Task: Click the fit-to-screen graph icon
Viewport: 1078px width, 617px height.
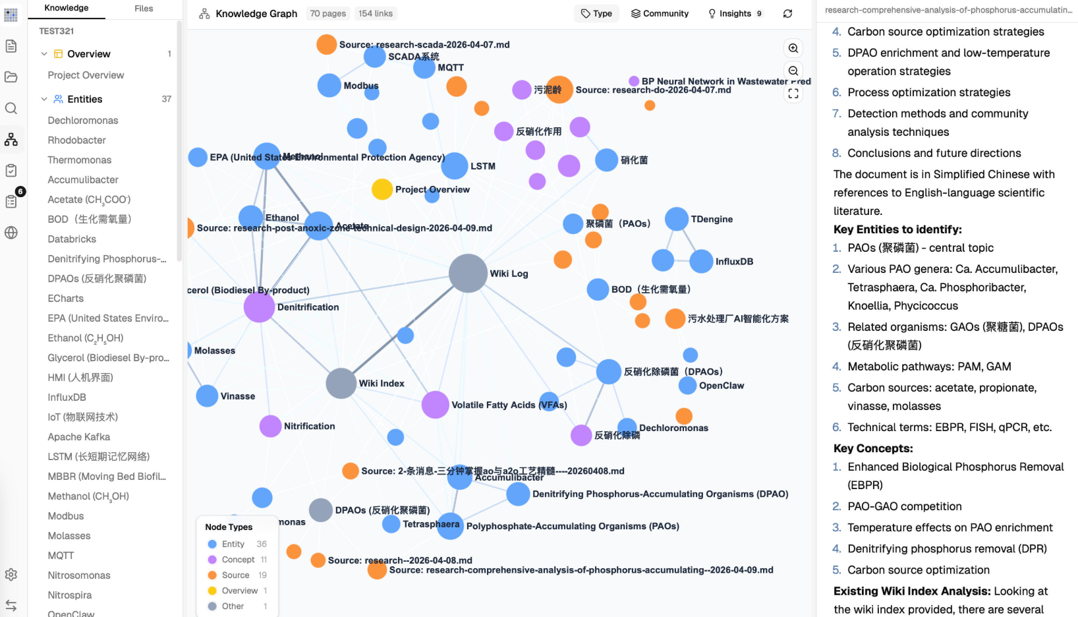Action: [793, 94]
